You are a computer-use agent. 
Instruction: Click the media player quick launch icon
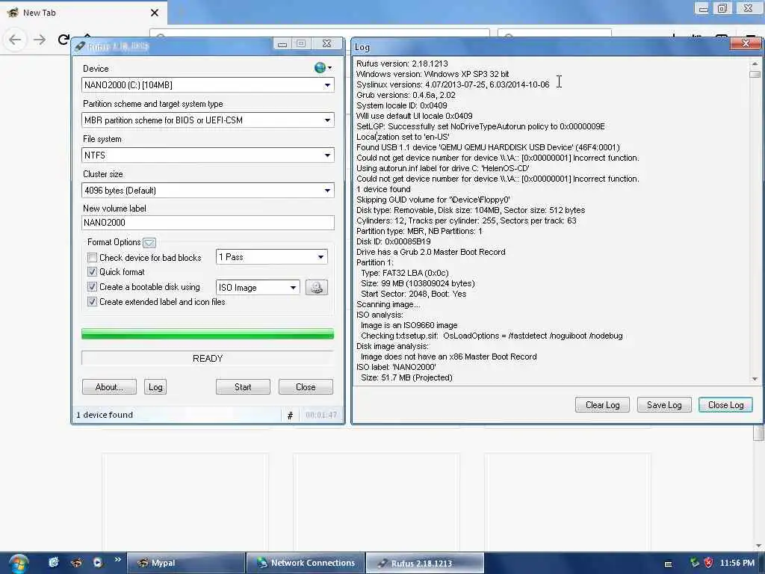(x=98, y=562)
